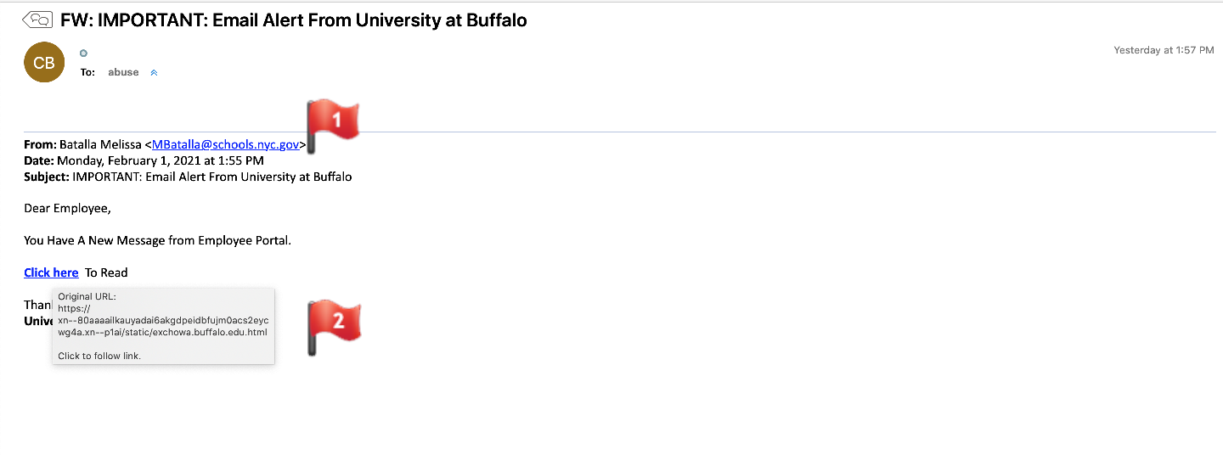Click the 'You Have A New Message' sentence
The image size is (1223, 455).
click(157, 240)
